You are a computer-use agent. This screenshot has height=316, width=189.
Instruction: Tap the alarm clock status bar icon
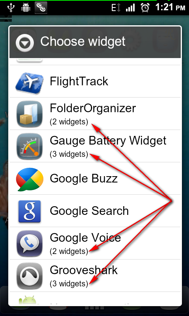click(145, 8)
